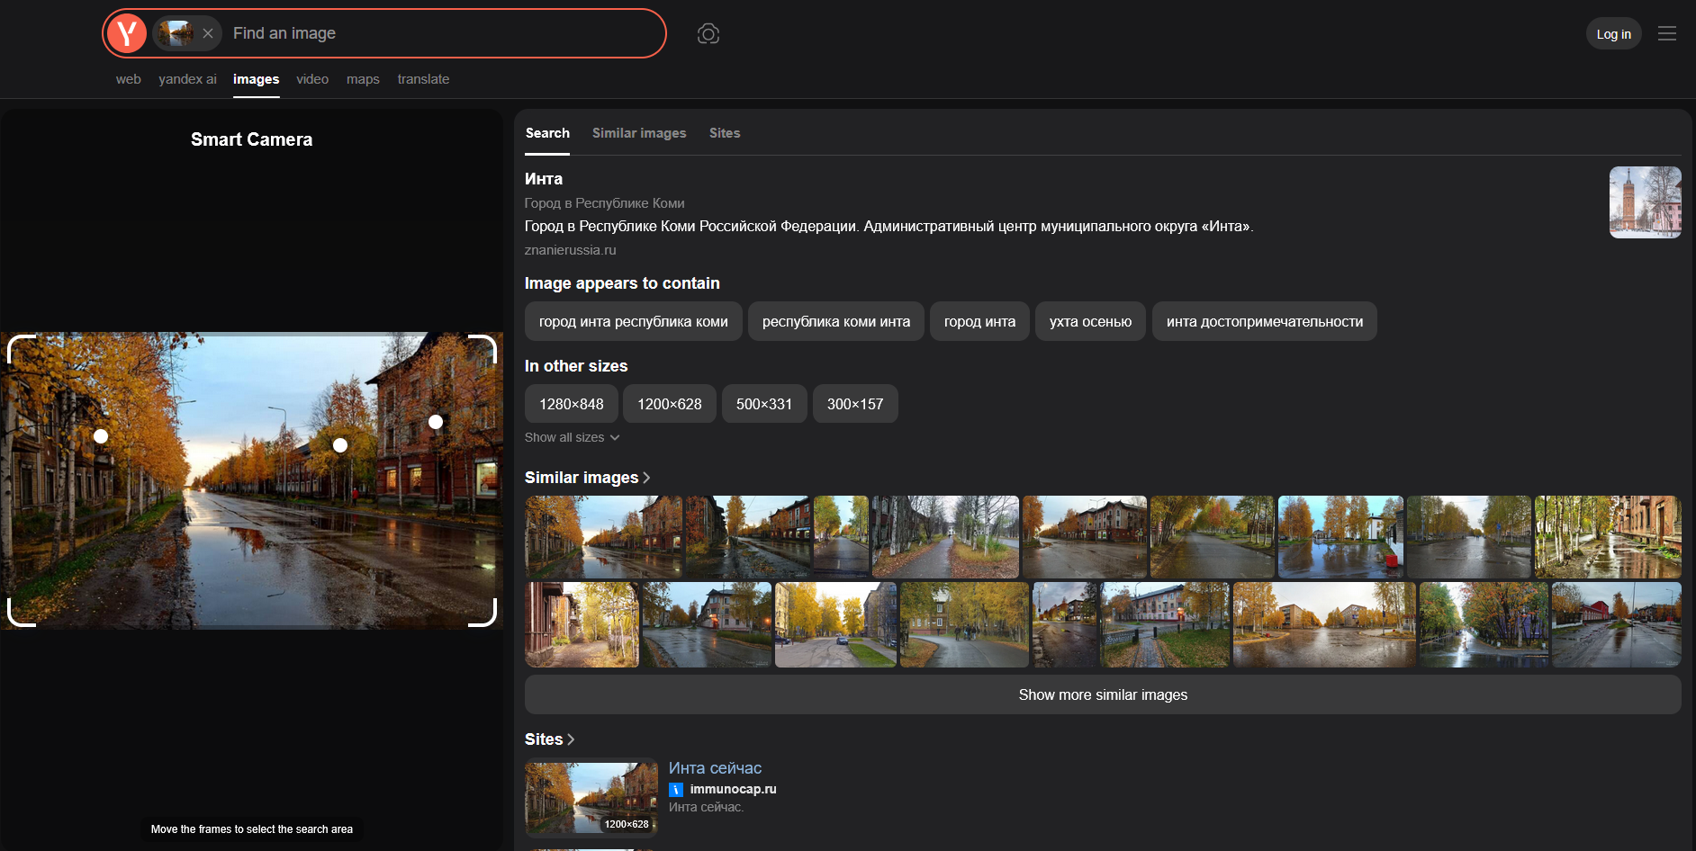This screenshot has height=851, width=1696.
Task: Open the hamburger menu
Action: point(1666,33)
